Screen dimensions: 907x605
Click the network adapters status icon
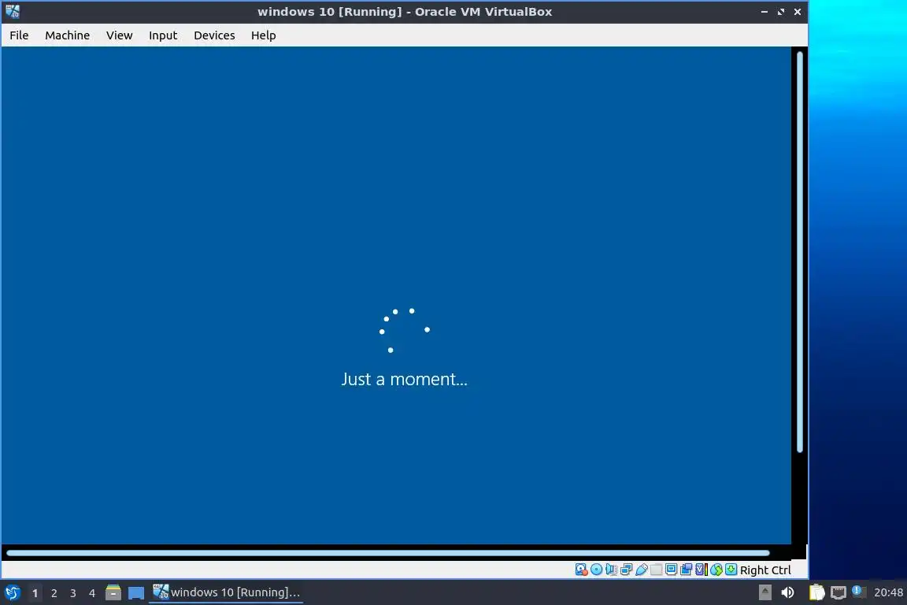click(627, 570)
